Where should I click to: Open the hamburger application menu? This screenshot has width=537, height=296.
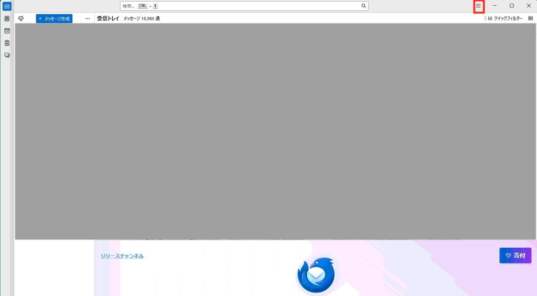[x=478, y=6]
